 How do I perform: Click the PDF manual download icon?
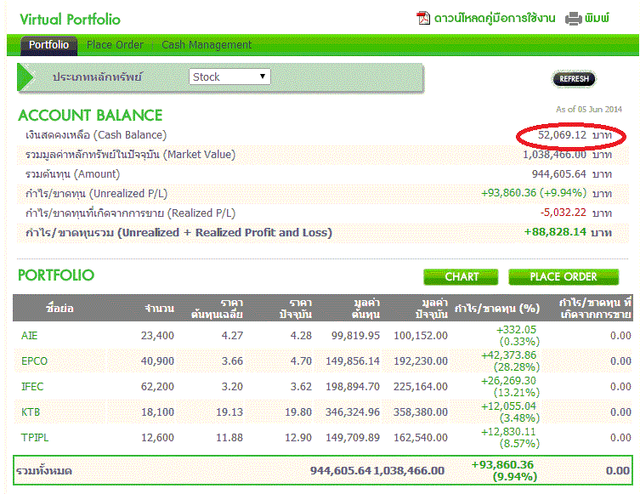pyautogui.click(x=423, y=19)
